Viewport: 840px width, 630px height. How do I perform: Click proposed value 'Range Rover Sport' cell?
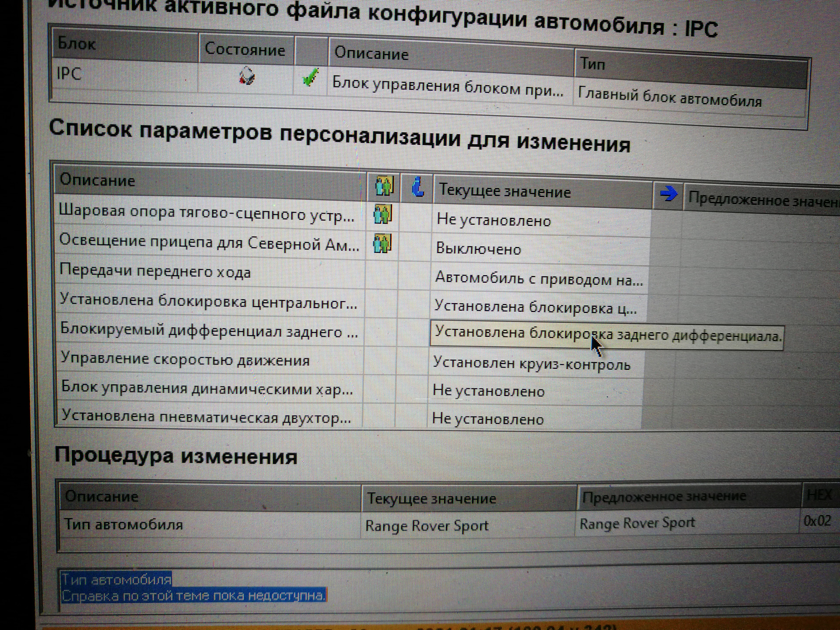(x=637, y=523)
